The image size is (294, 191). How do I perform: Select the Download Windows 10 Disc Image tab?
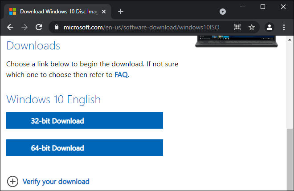57,12
